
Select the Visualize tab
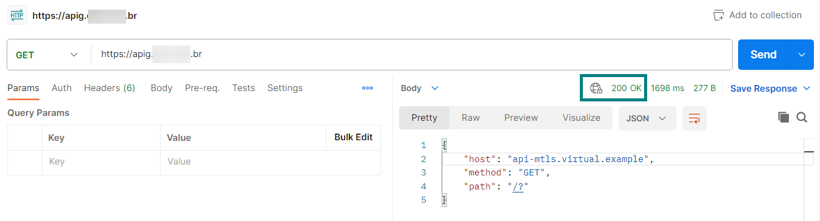pyautogui.click(x=581, y=118)
